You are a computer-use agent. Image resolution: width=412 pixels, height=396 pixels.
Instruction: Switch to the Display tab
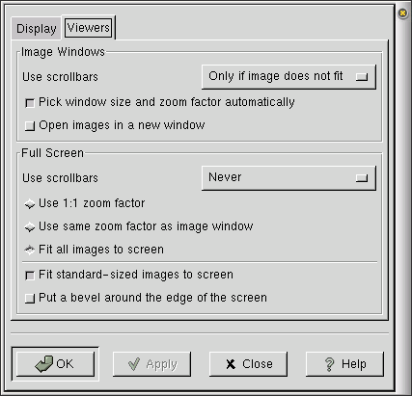[37, 29]
